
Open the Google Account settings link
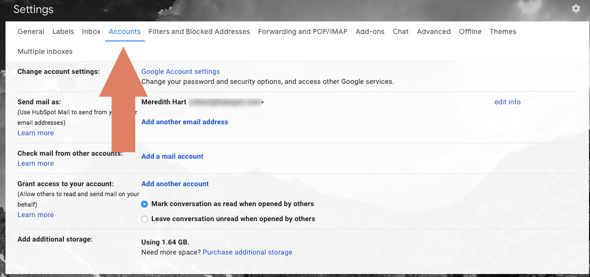tap(180, 71)
